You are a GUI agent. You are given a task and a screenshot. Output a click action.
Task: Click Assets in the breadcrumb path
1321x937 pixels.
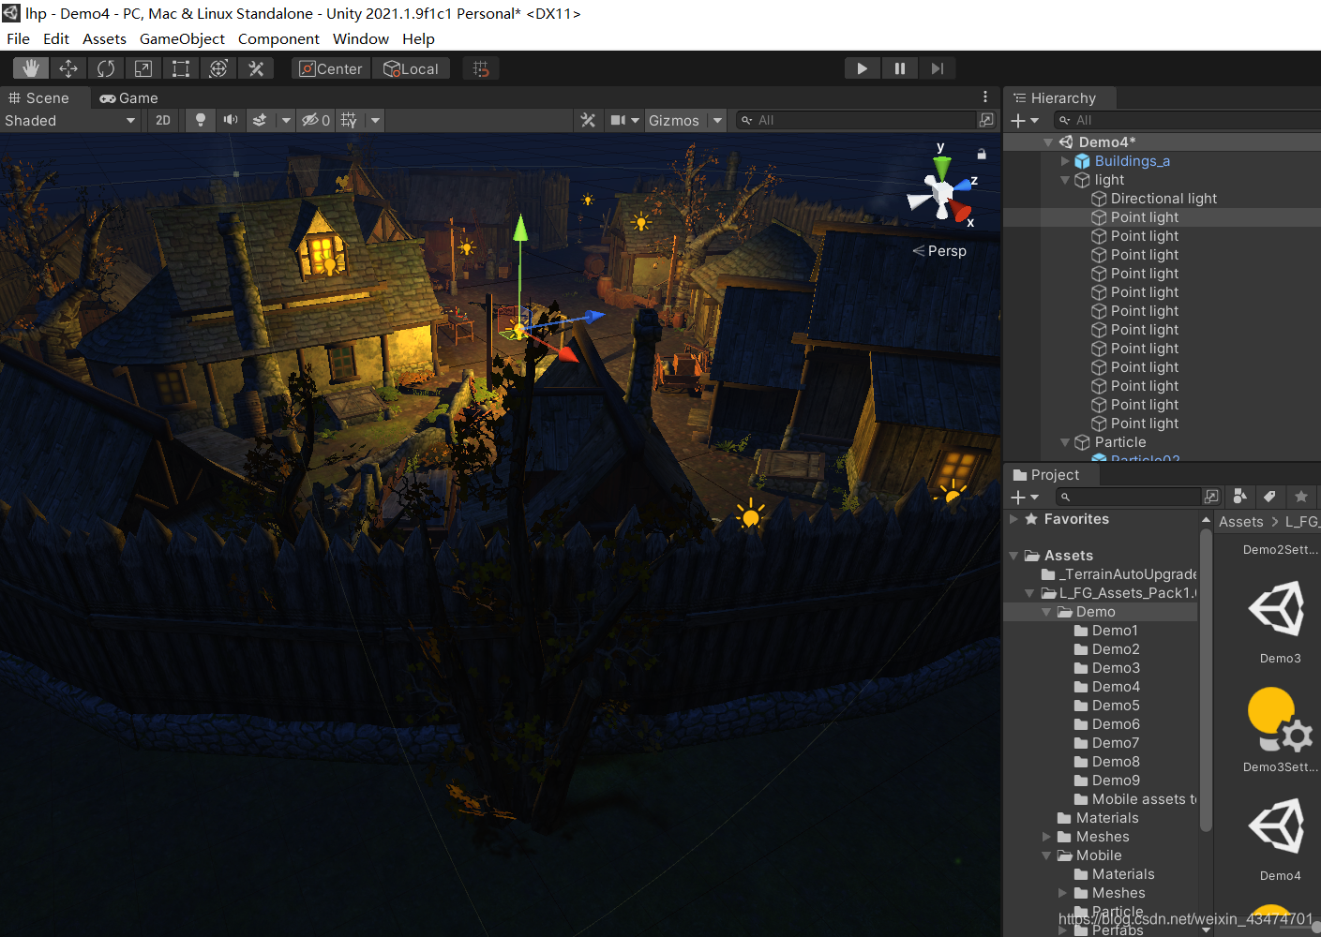1240,522
